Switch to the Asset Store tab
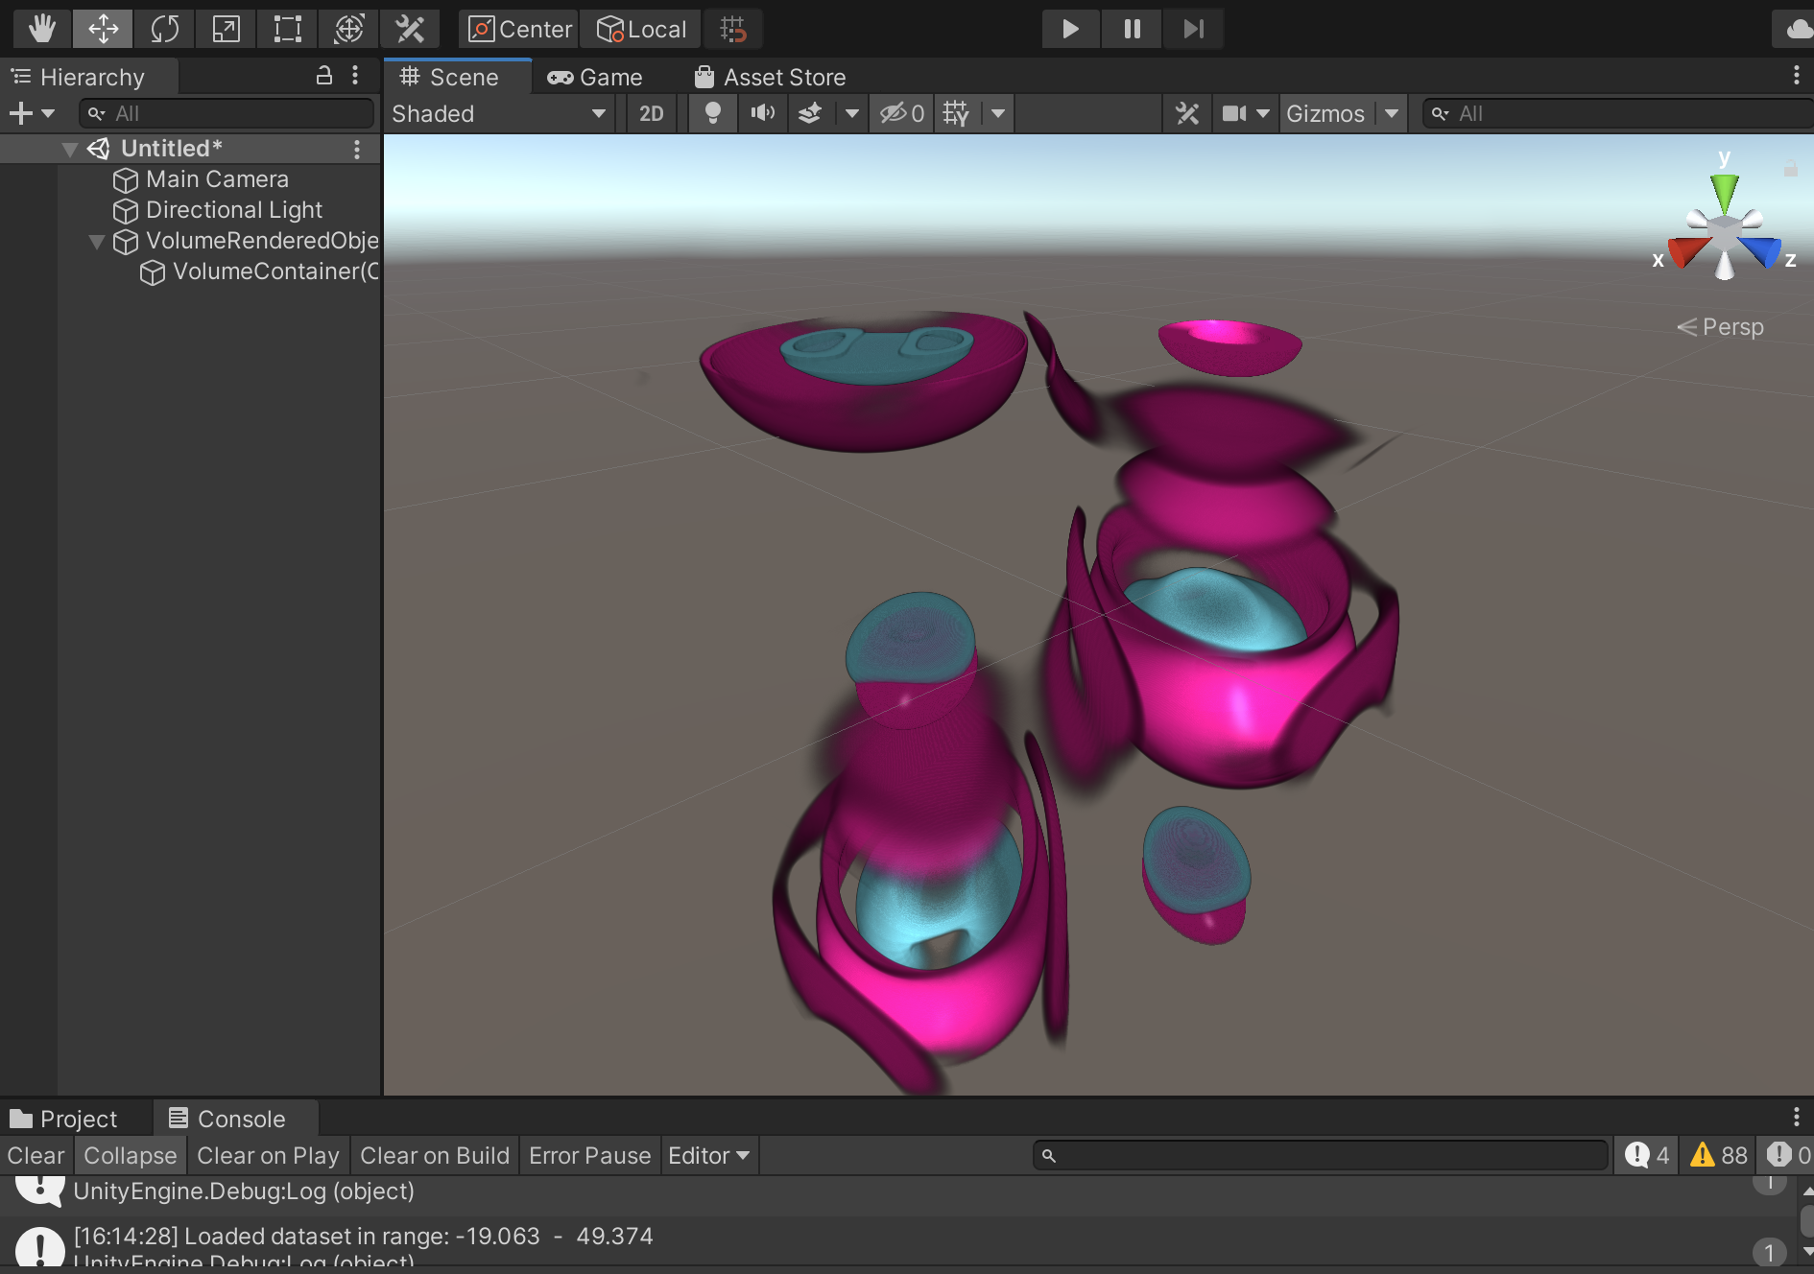This screenshot has width=1814, height=1274. click(771, 77)
